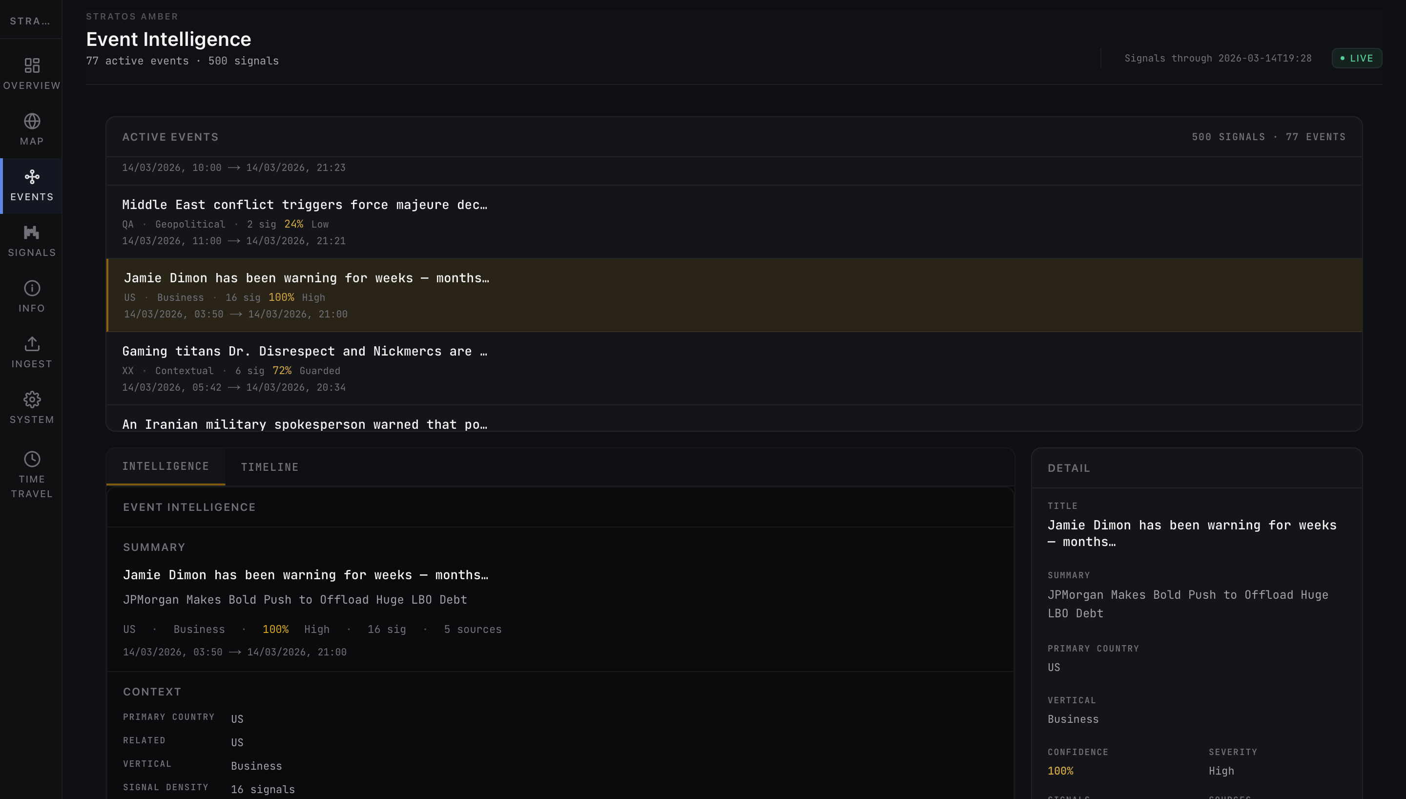Screen dimensions: 1406x799
Task: Toggle the LIVE status badge
Action: click(1356, 58)
